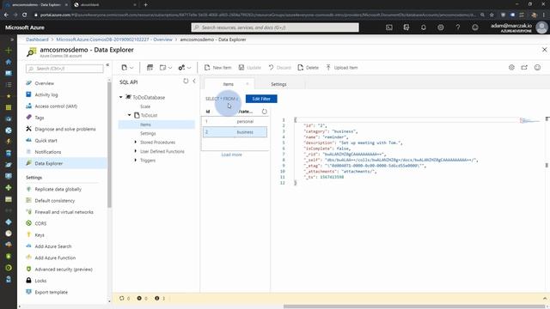The image size is (550, 309).
Task: Collapse the SQL API tree pane
Action: 194,81
